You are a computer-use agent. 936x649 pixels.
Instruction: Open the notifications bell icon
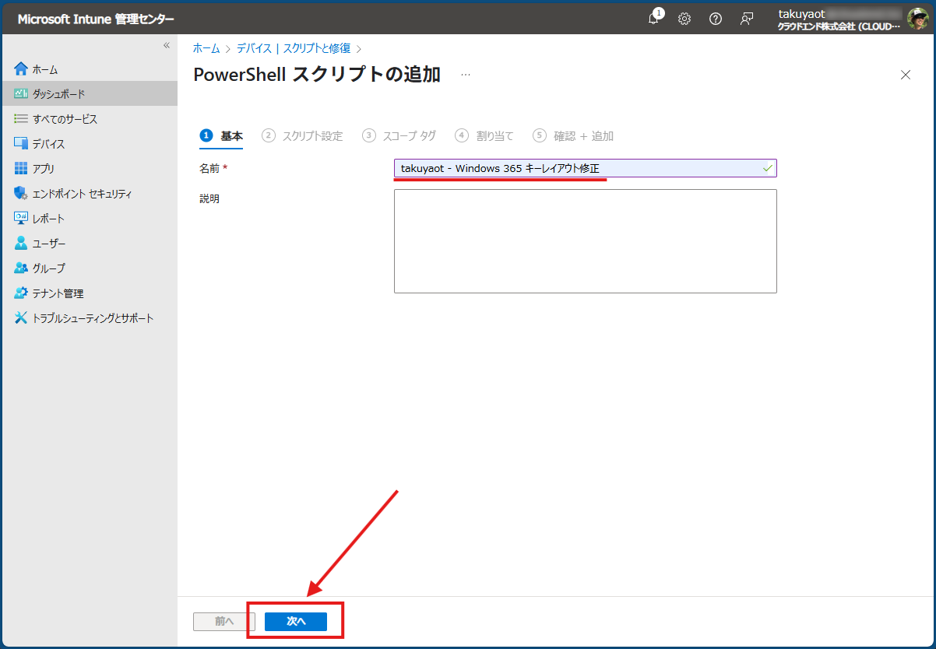(x=653, y=19)
